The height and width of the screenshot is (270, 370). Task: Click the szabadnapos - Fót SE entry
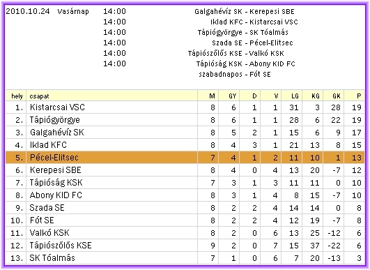pyautogui.click(x=235, y=74)
